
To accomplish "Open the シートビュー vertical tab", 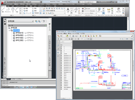I will click(x=50, y=44).
